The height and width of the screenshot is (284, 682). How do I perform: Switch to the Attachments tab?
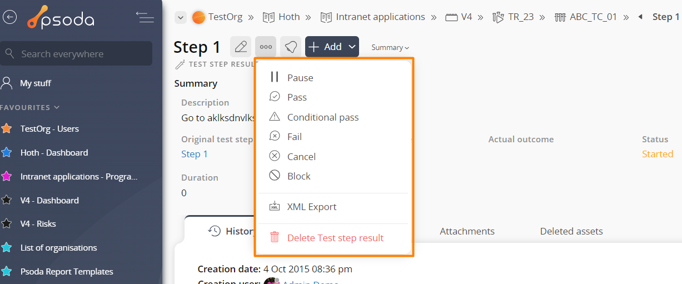point(467,231)
